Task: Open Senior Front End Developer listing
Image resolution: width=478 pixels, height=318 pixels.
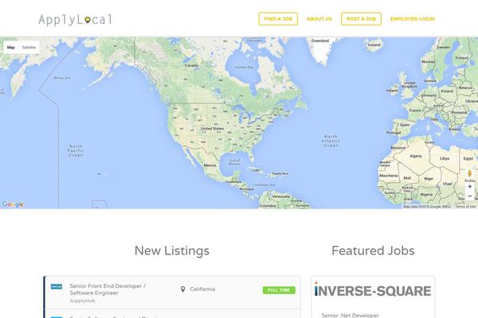Action: pos(108,289)
